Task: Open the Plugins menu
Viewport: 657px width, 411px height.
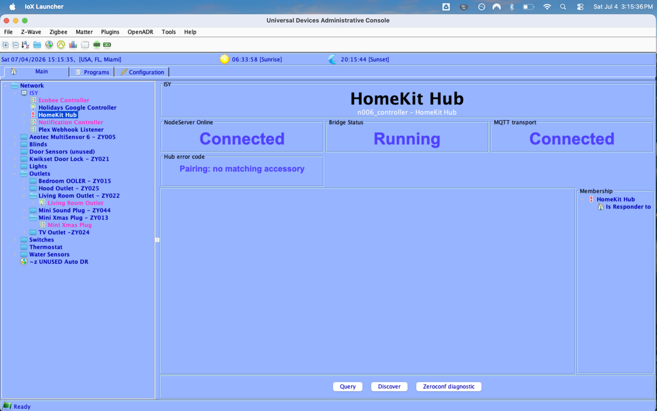Action: tap(110, 32)
